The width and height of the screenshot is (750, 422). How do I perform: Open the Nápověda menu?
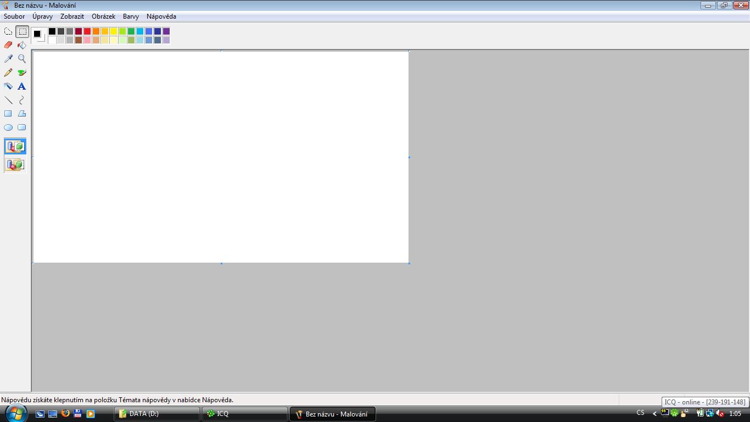pos(161,16)
